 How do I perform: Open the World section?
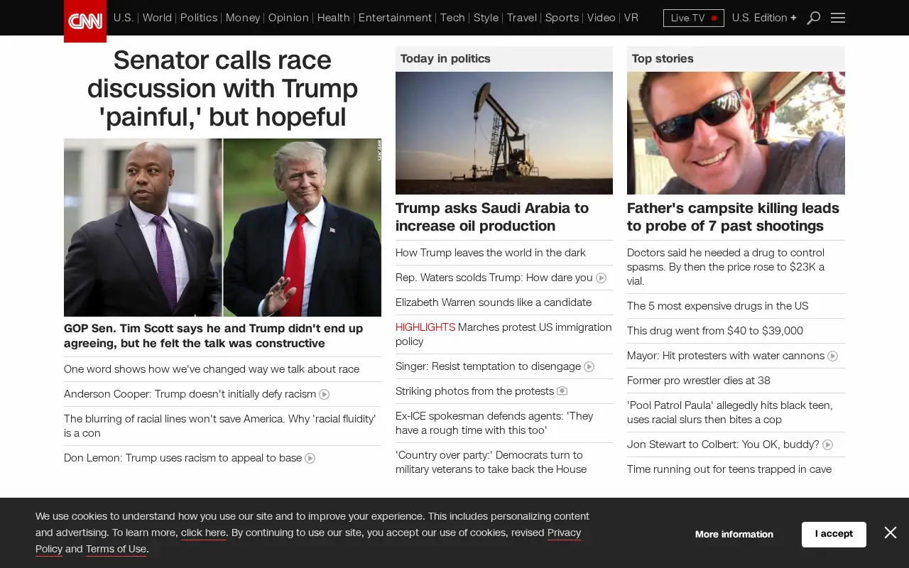[157, 18]
